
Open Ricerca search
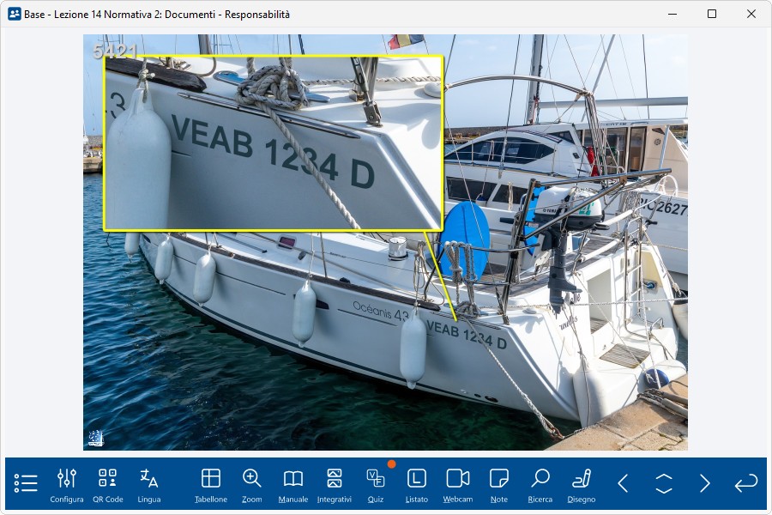(x=540, y=484)
